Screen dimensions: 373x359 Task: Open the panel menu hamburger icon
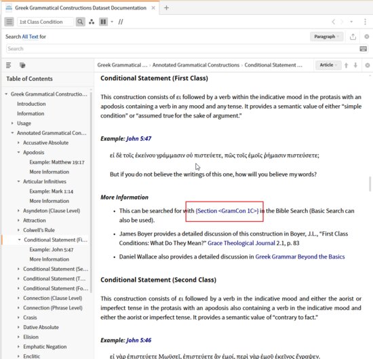(x=9, y=22)
